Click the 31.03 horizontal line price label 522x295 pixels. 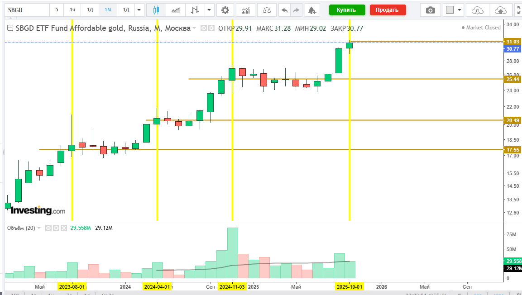click(x=512, y=42)
